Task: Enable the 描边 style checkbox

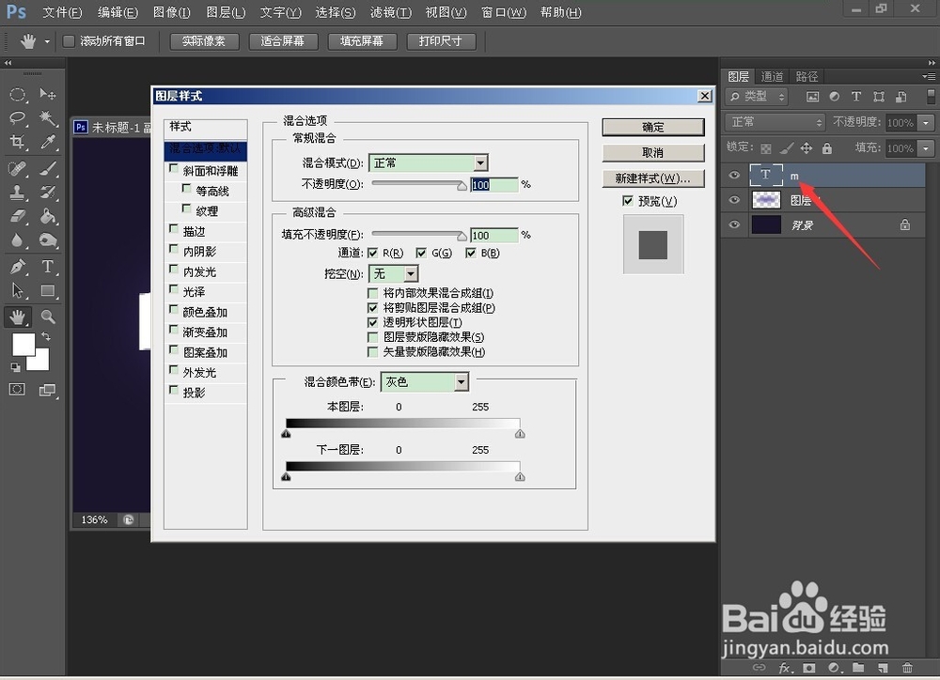Action: 174,229
